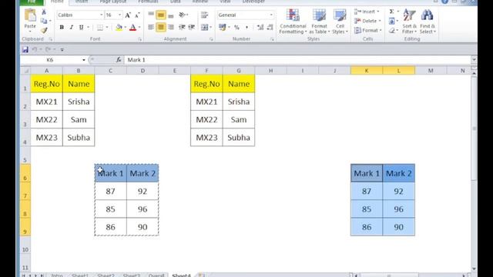This screenshot has width=493, height=277.
Task: Click the vertical scrollbar down arrow
Action: pyautogui.click(x=474, y=269)
